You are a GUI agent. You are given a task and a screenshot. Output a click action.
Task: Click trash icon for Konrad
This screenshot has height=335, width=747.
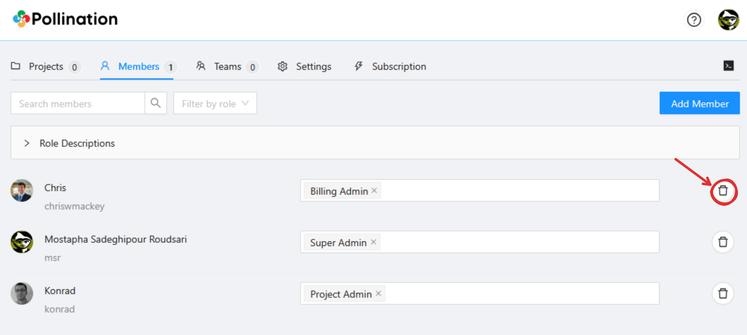click(723, 293)
